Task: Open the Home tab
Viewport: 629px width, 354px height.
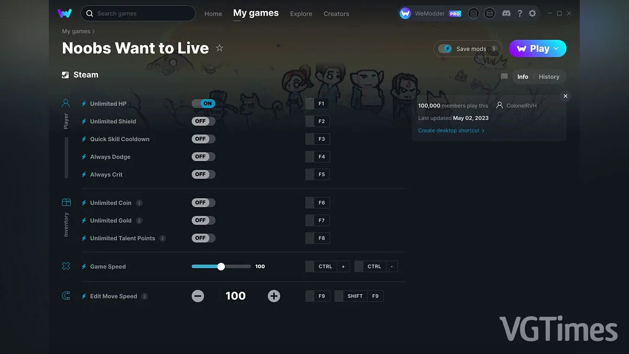Action: pyautogui.click(x=213, y=14)
